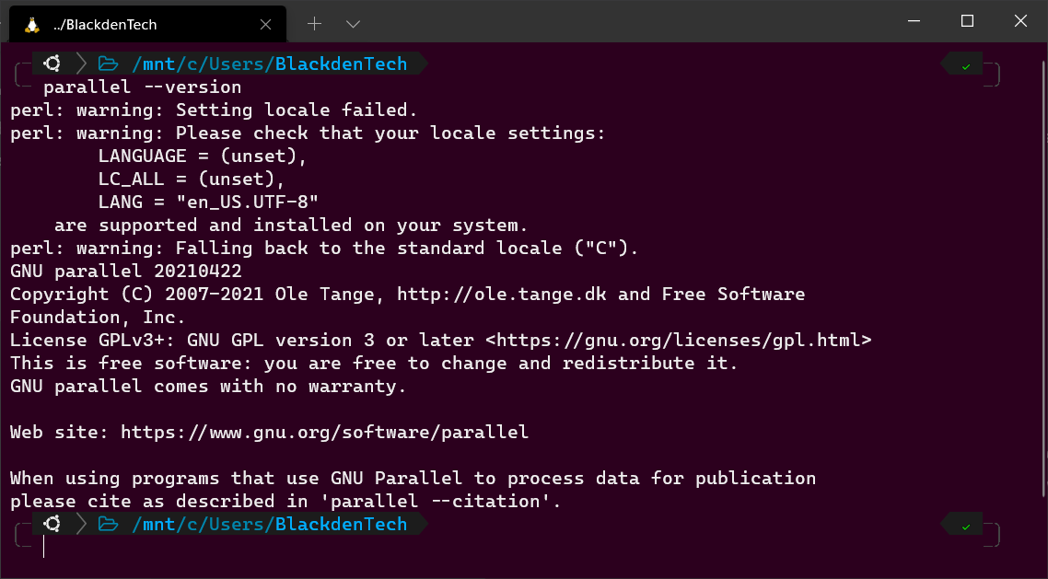Minimize the terminal window
Image resolution: width=1048 pixels, height=579 pixels.
click(914, 21)
